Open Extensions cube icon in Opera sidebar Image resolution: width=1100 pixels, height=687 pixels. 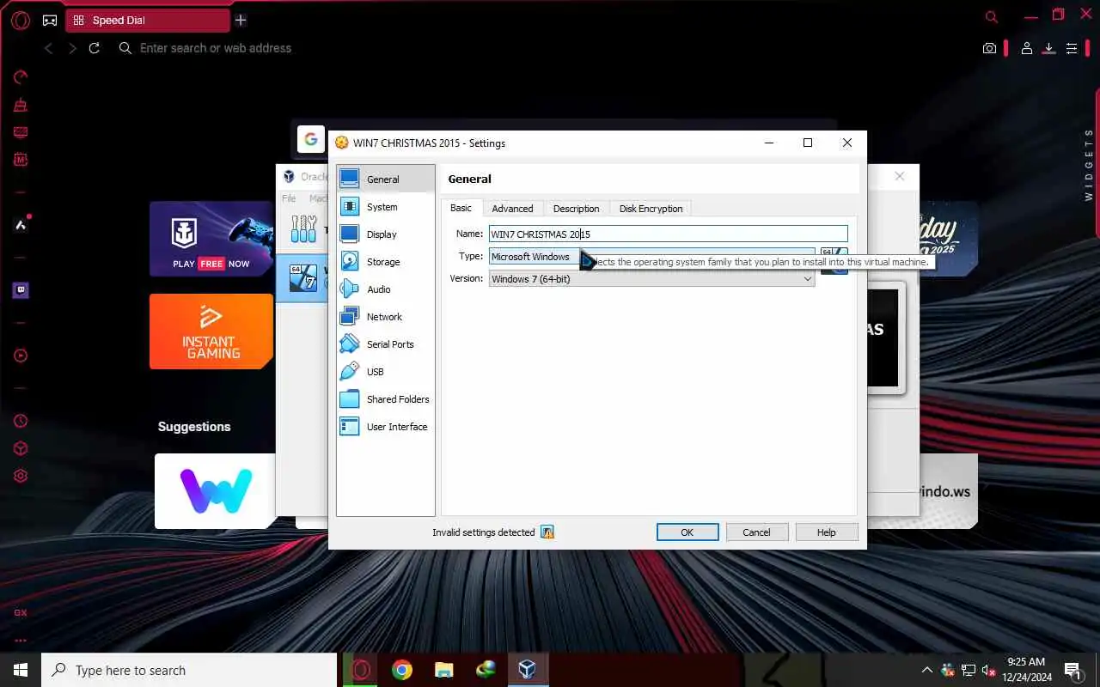21,448
